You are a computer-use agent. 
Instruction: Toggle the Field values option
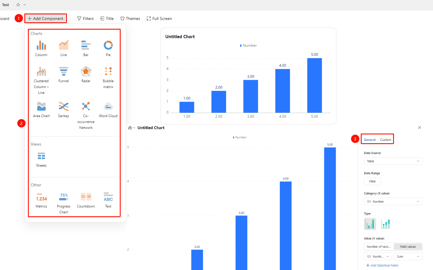click(408, 247)
